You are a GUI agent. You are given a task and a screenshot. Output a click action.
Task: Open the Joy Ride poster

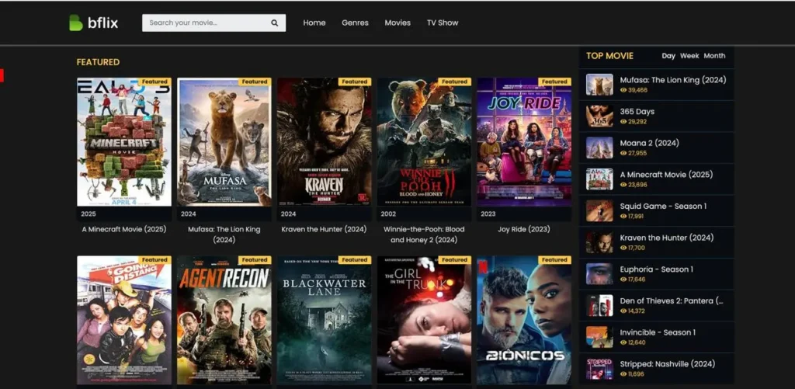tap(524, 141)
